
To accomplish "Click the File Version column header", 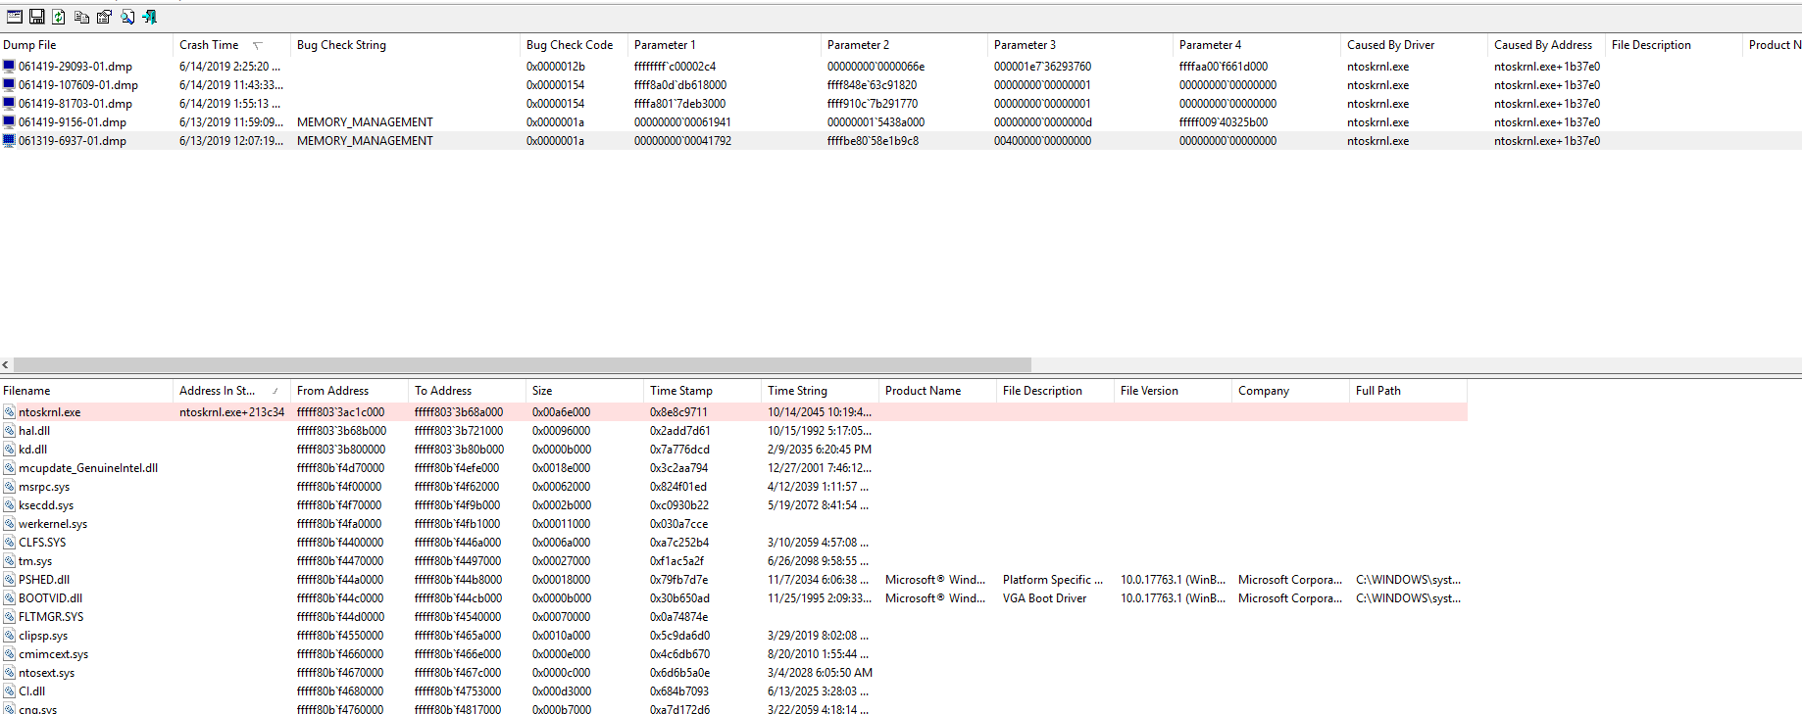I will pyautogui.click(x=1173, y=391).
